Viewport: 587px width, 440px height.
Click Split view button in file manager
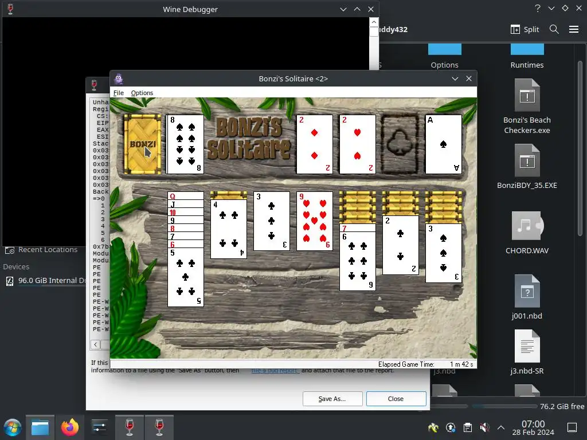click(x=525, y=30)
